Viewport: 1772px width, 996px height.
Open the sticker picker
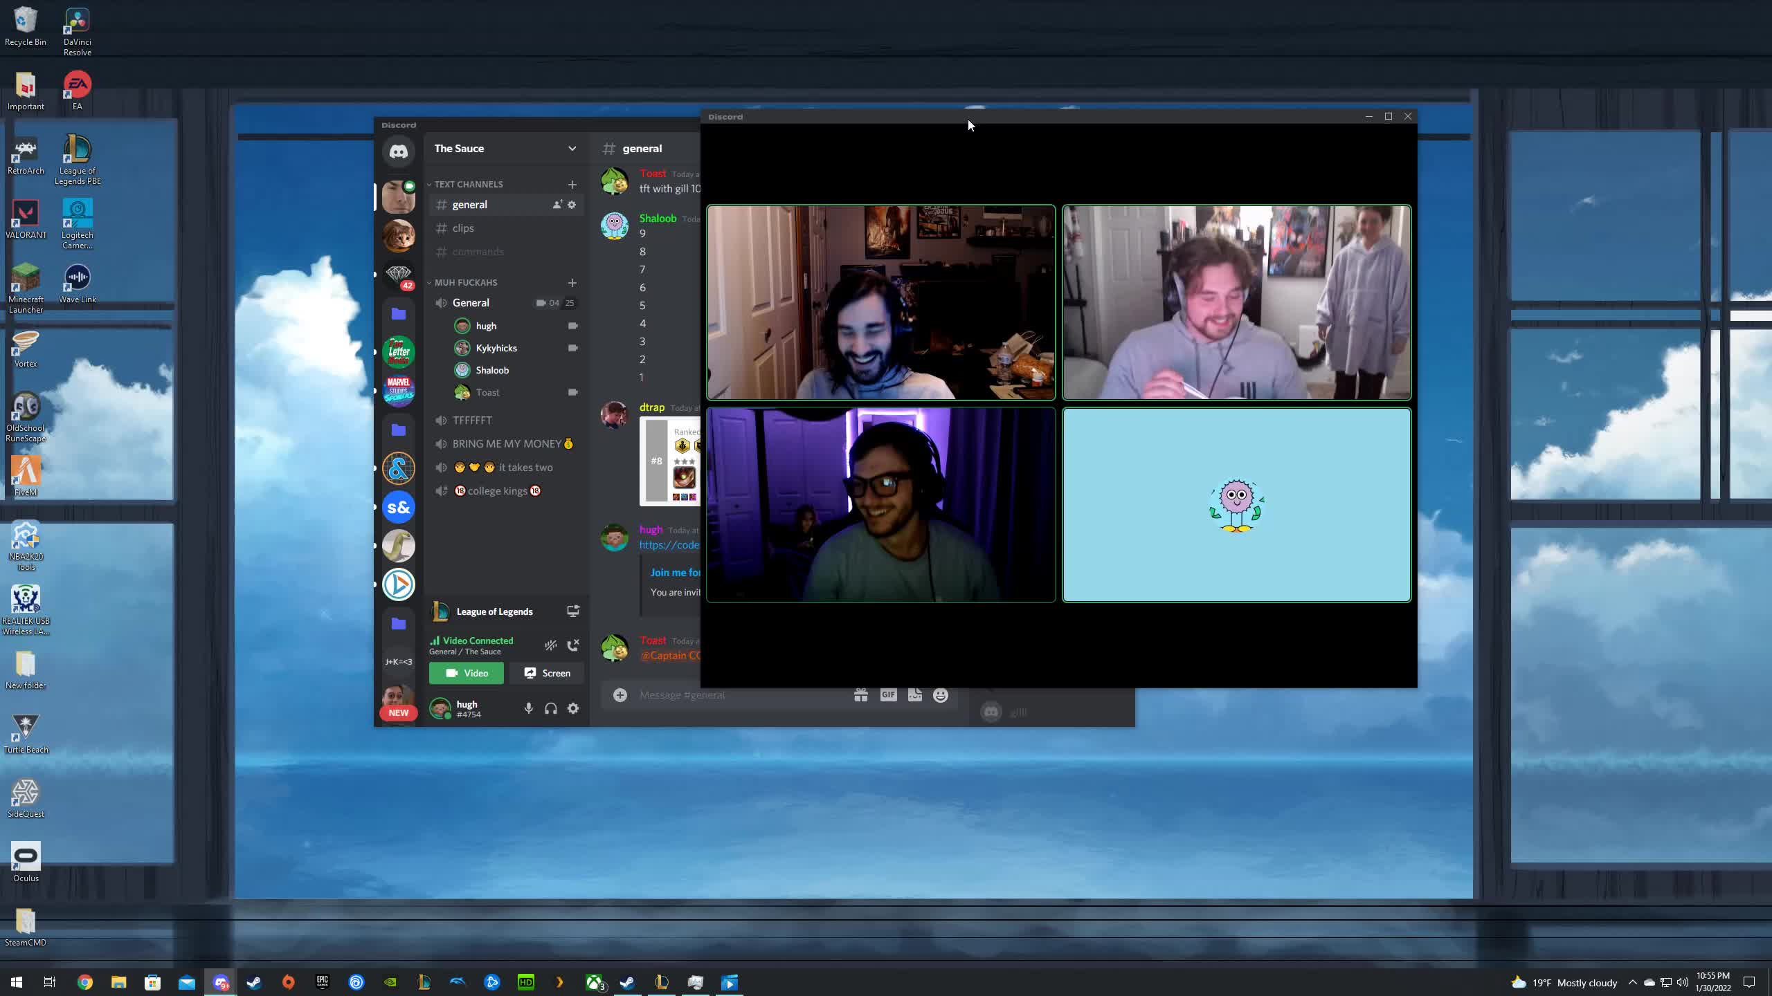[914, 695]
